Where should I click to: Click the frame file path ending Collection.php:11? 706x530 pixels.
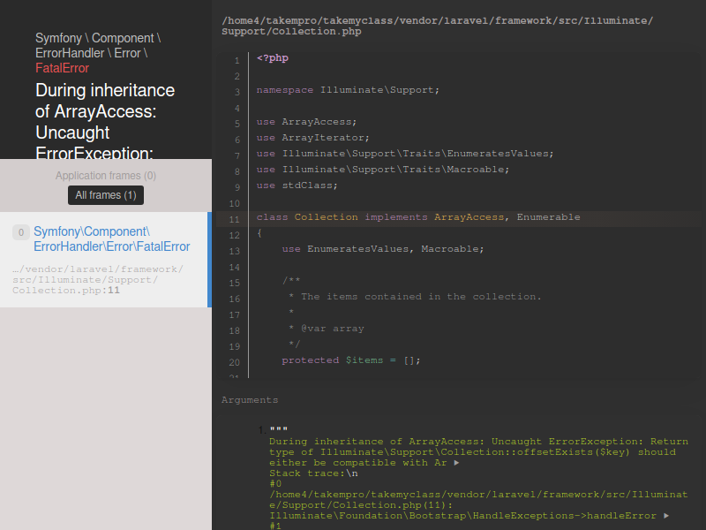[98, 280]
